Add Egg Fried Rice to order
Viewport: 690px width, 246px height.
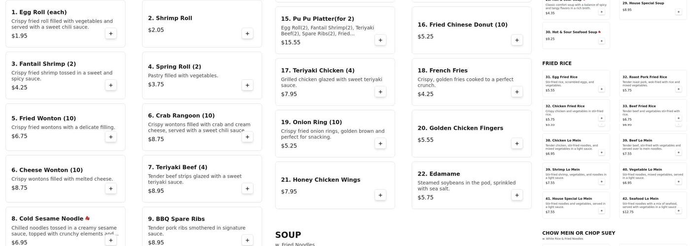tap(601, 89)
